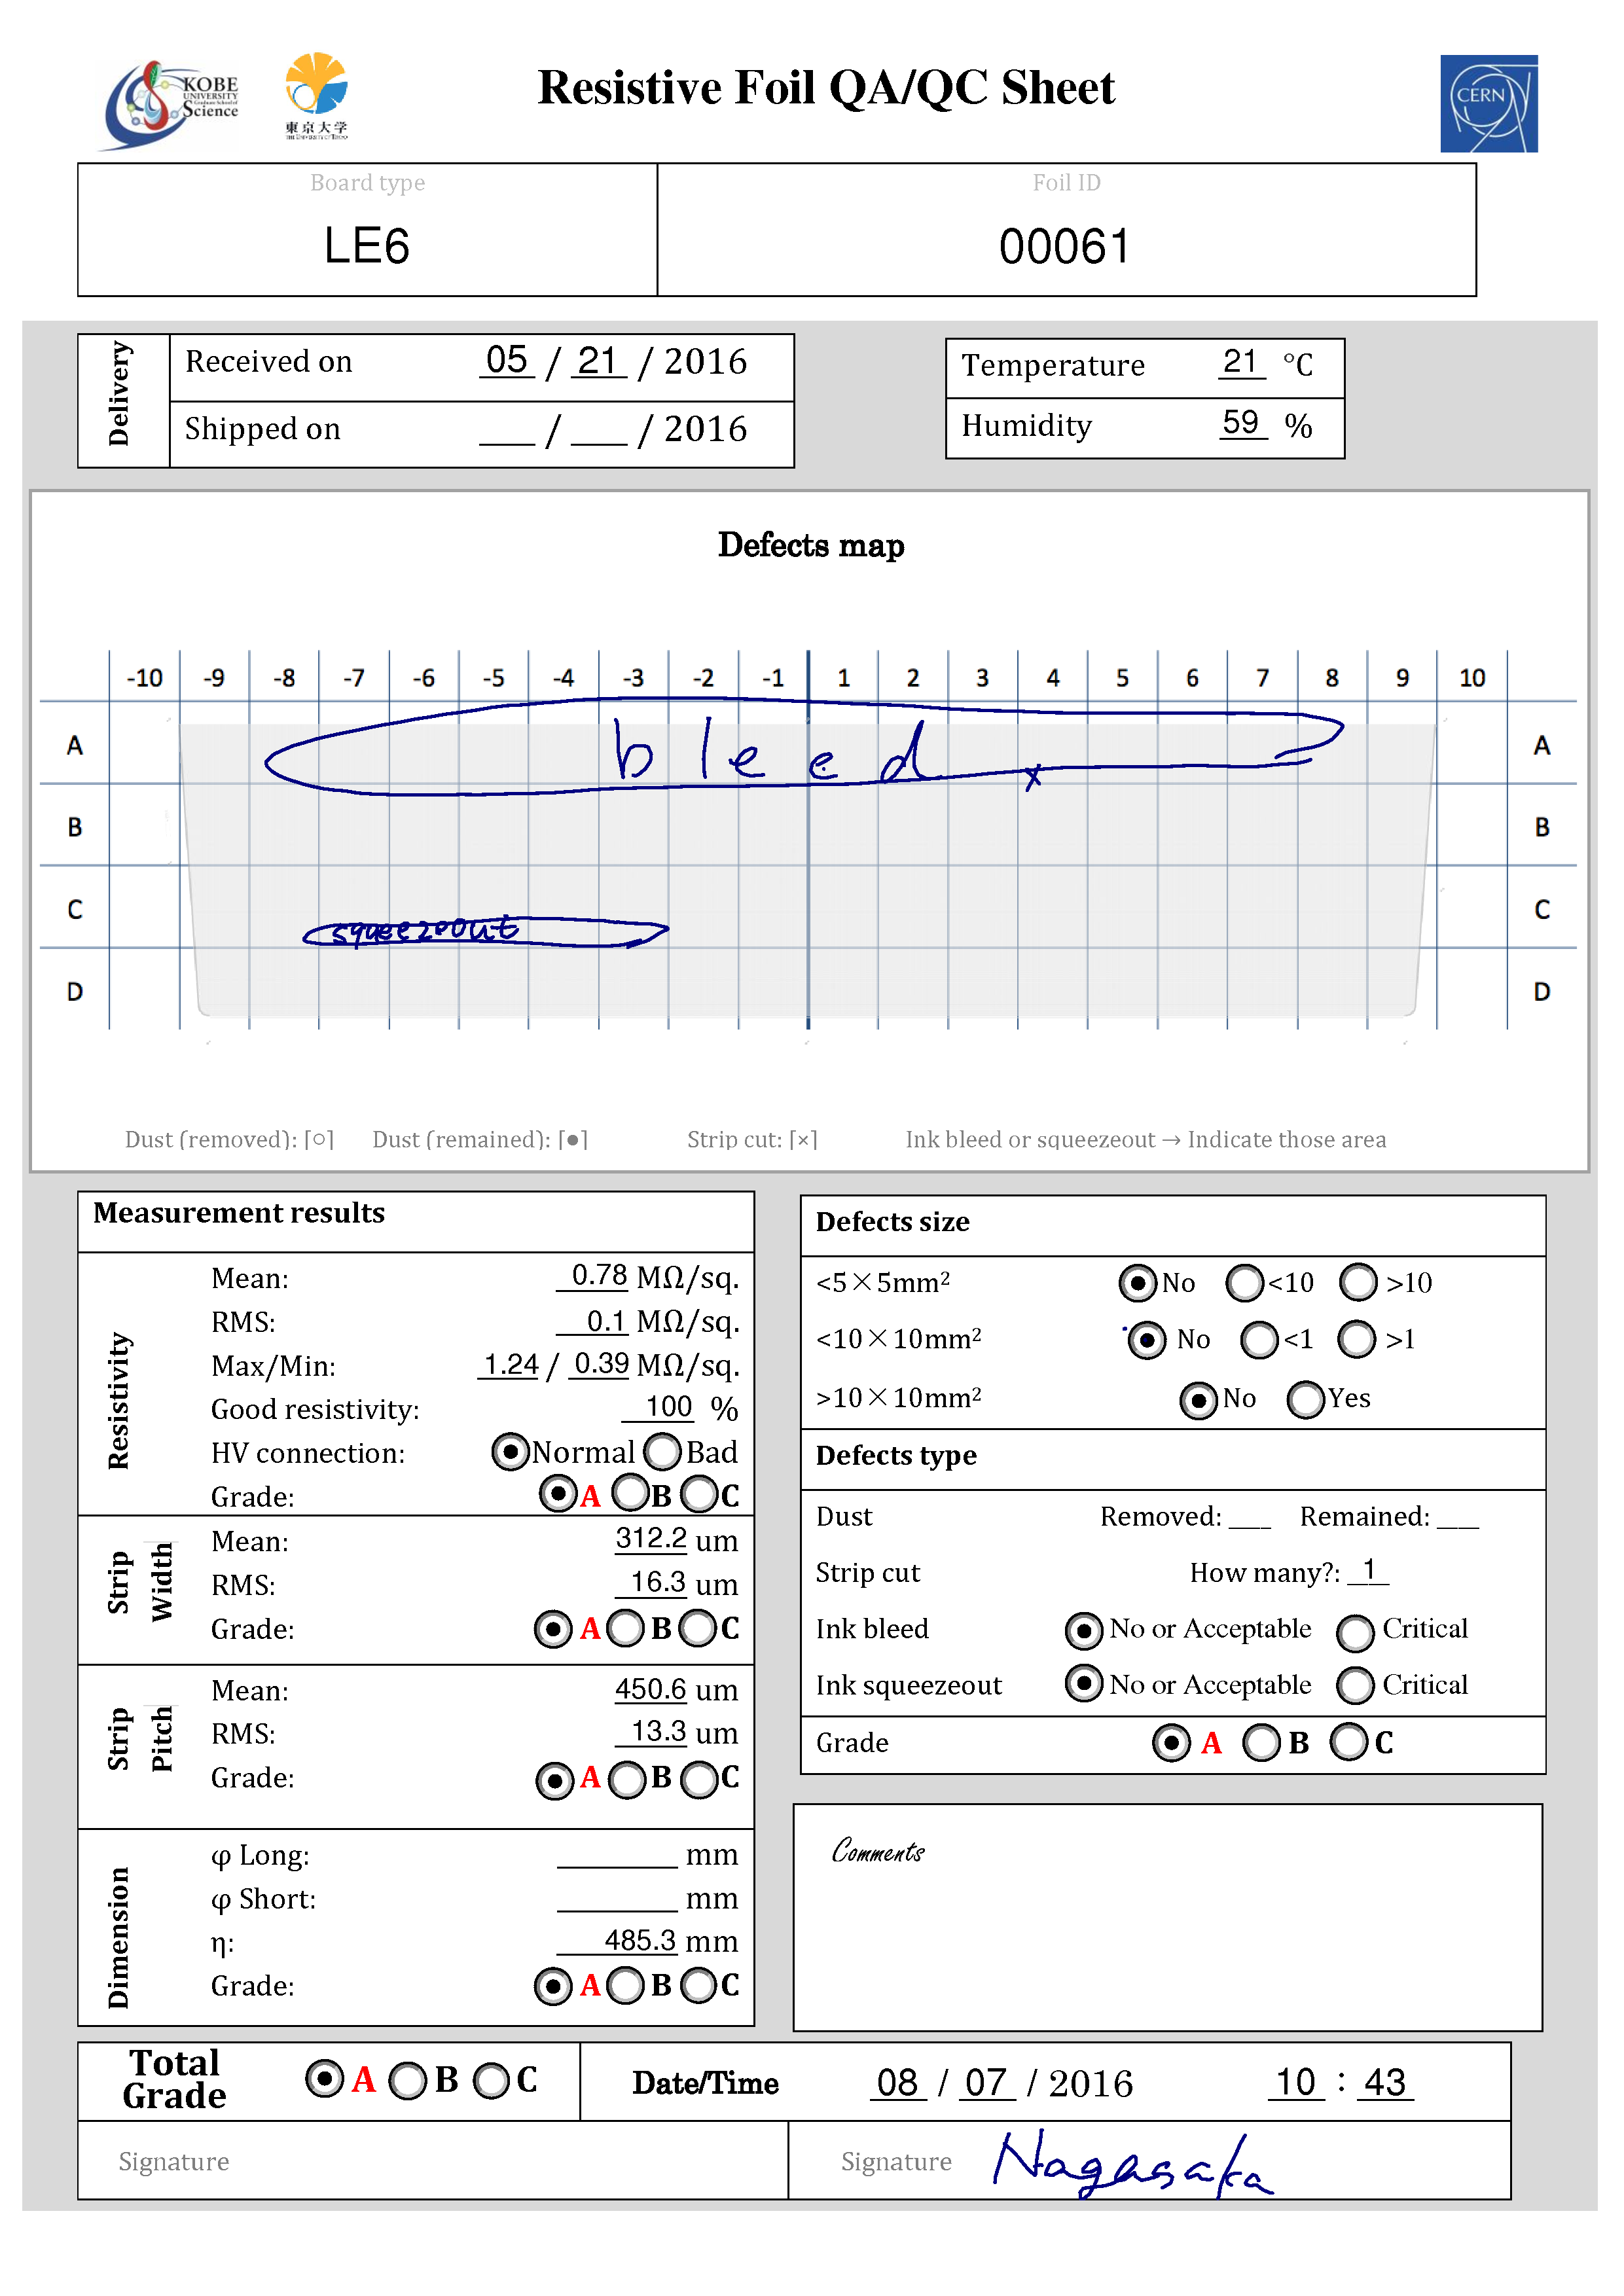This screenshot has height=2296, width=1624.
Task: Select Normal for HV connection
Action: pyautogui.click(x=510, y=1451)
